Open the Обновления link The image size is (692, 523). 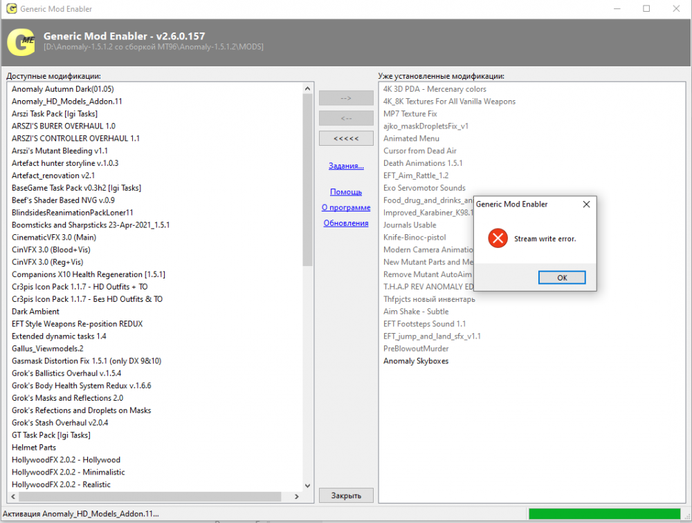346,223
